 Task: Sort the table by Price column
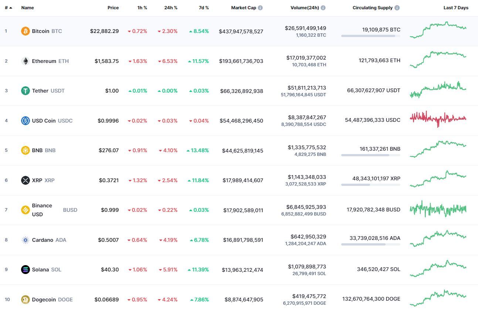tap(113, 8)
